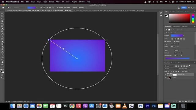Screen dimensions: 196x110
Task: Select the Brush tool
Action: (2, 34)
